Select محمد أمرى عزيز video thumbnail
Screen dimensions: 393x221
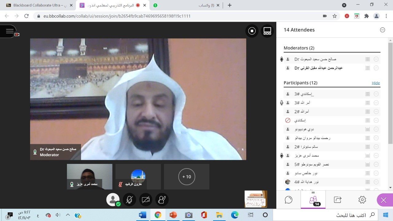pyautogui.click(x=89, y=176)
